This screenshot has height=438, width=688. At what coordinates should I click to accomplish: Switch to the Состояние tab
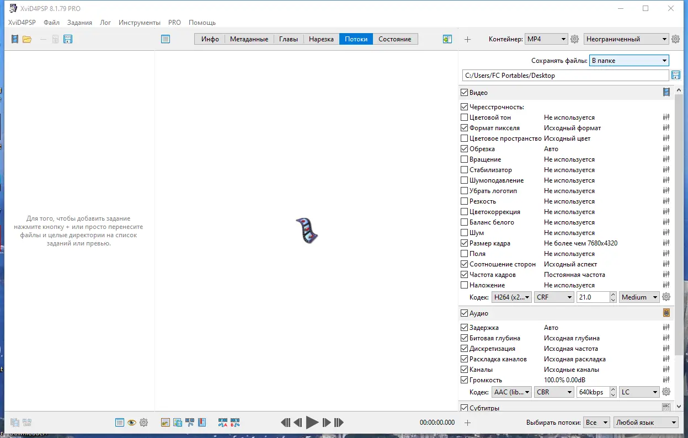[394, 39]
